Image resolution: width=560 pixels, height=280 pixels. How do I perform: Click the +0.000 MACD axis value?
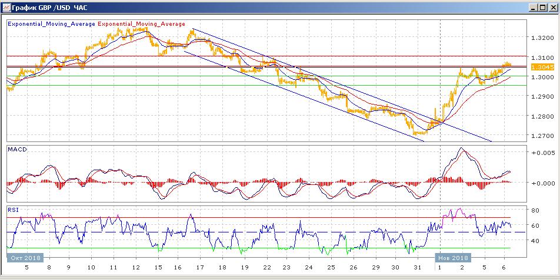point(543,183)
